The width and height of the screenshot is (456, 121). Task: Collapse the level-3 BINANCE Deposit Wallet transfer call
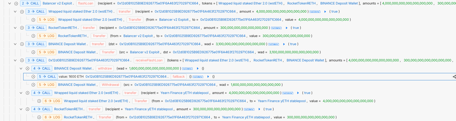point(15,44)
